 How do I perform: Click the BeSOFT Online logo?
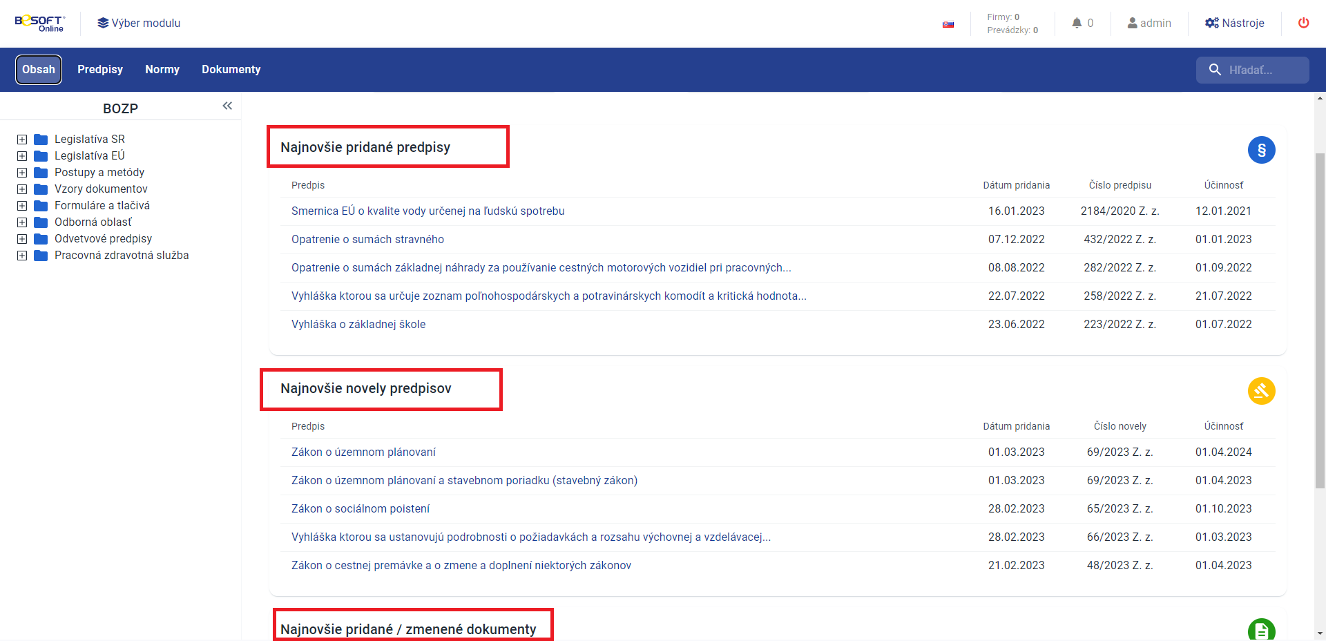[39, 23]
